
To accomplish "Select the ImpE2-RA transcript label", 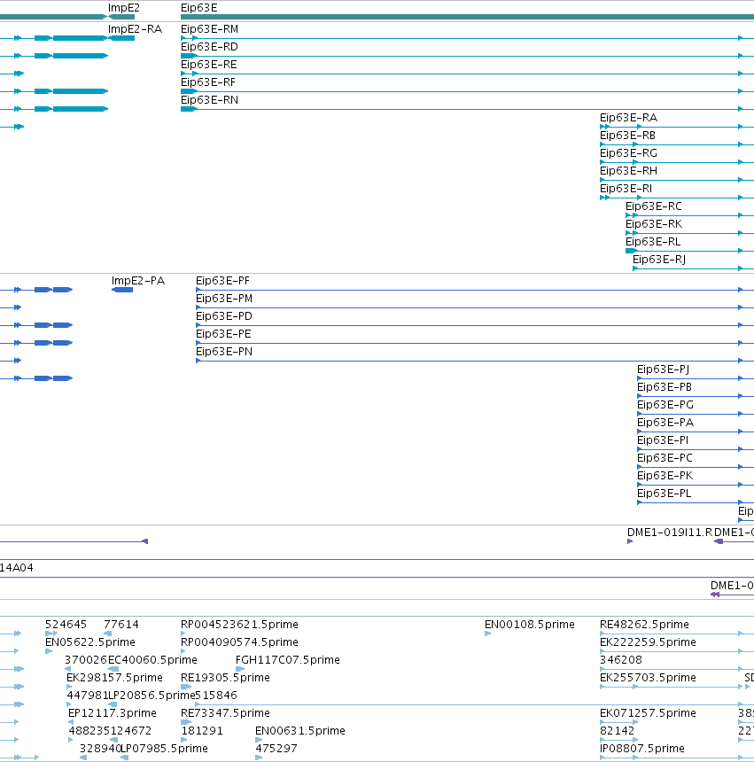I will pyautogui.click(x=135, y=29).
